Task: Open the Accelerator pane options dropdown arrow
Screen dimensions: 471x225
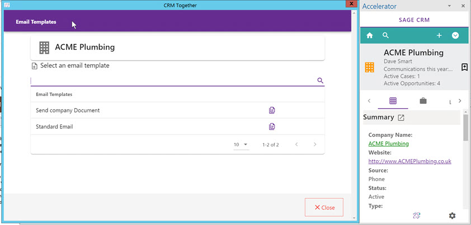Action: 449,6
